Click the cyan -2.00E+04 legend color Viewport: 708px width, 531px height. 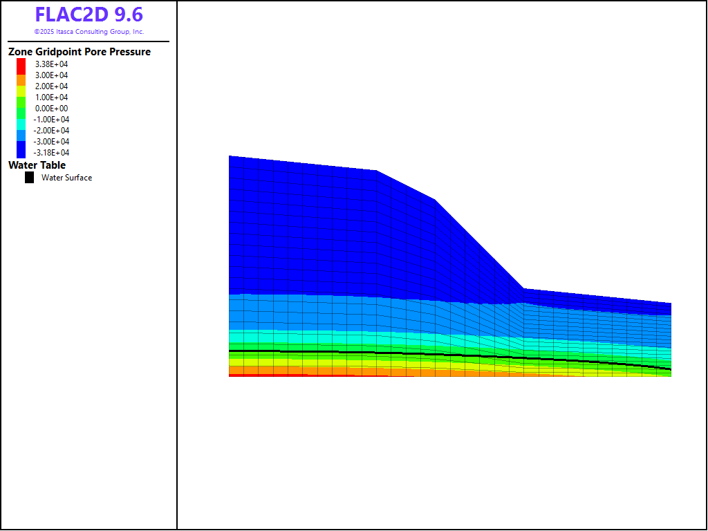(21, 124)
